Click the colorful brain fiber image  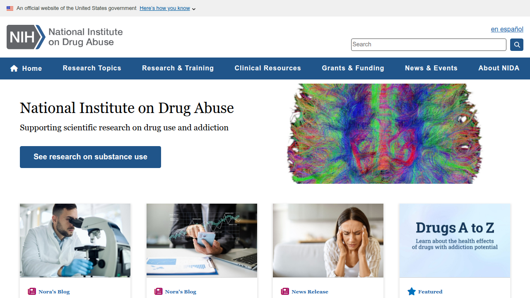(x=385, y=134)
